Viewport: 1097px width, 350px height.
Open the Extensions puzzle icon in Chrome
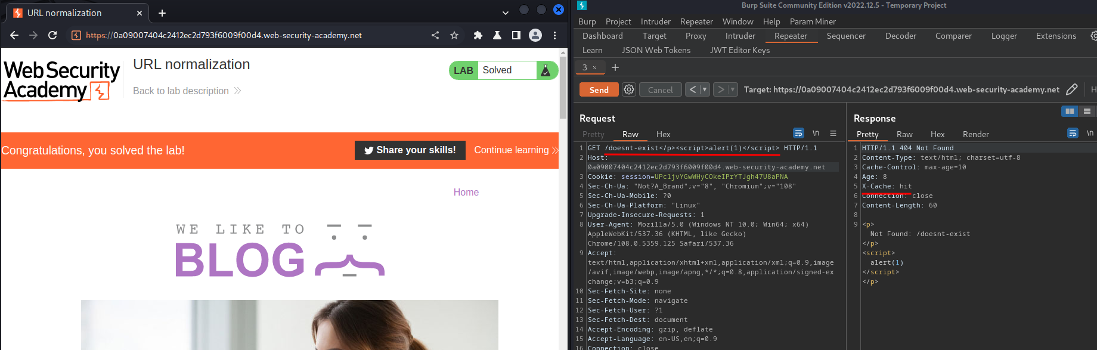478,35
